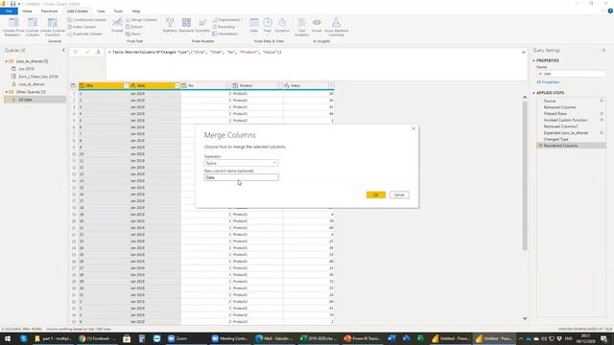Click the Duration stopwatch icon
This screenshot has width=614, height=345.
282,23
